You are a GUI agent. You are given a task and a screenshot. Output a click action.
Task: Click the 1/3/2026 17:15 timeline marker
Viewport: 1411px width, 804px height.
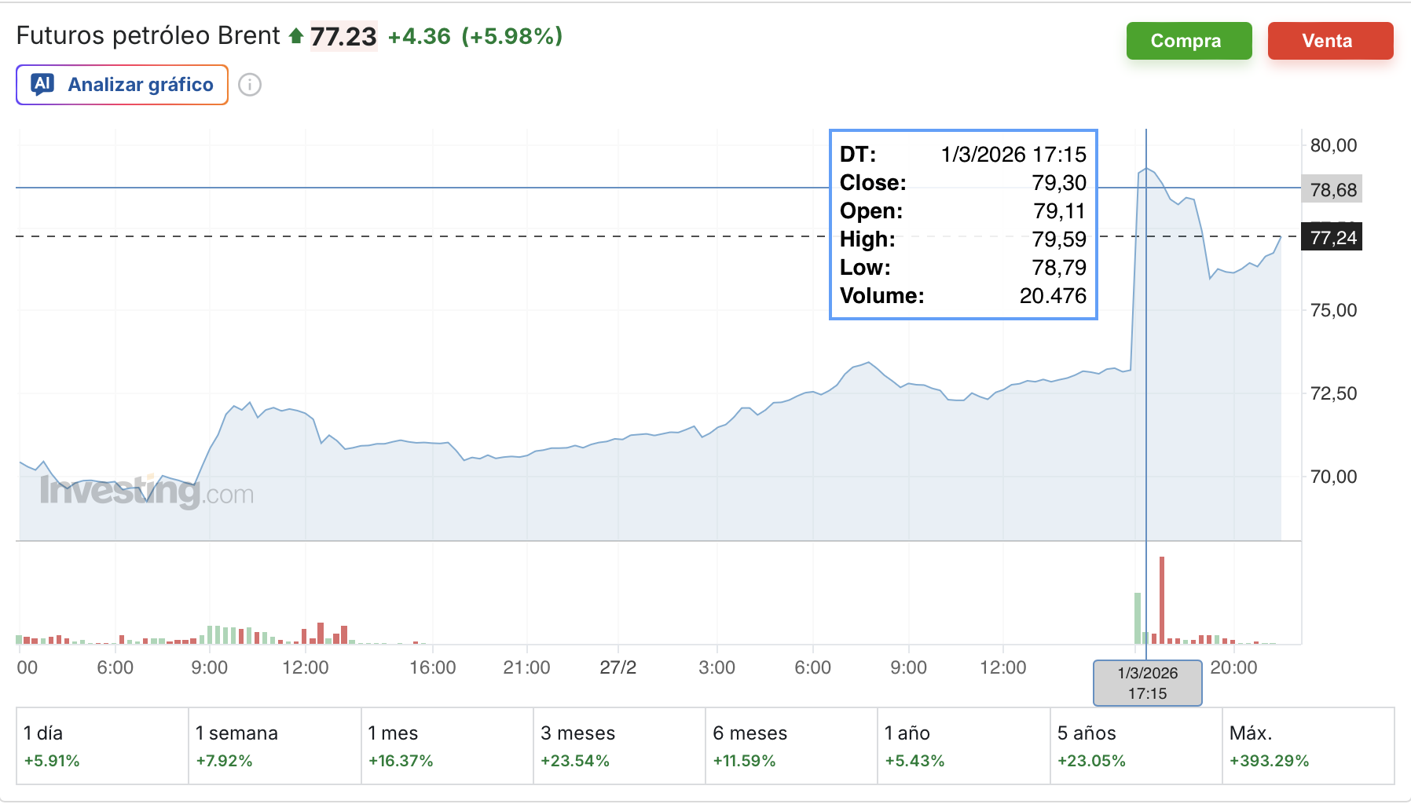pyautogui.click(x=1148, y=683)
